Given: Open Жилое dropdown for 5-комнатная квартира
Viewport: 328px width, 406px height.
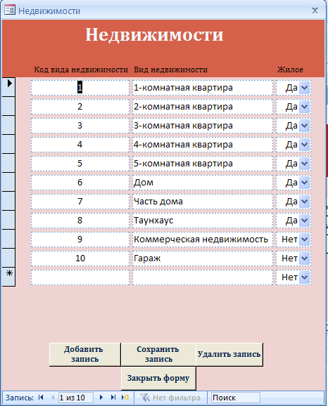Looking at the screenshot, I should [x=304, y=164].
